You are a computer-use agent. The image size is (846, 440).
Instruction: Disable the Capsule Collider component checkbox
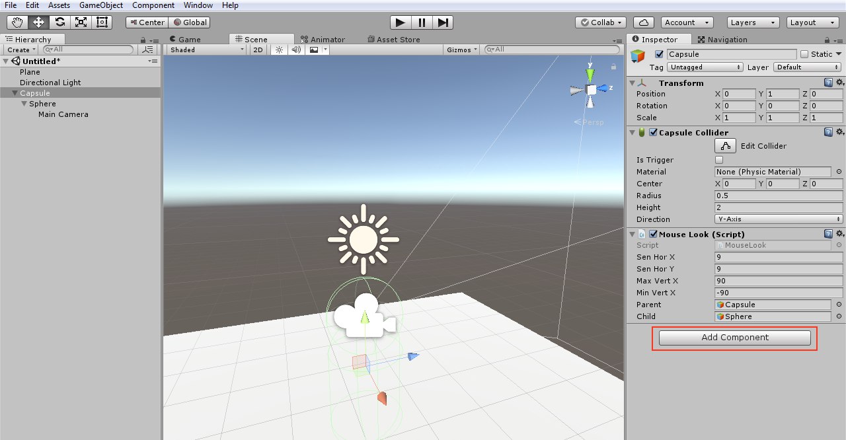(654, 132)
